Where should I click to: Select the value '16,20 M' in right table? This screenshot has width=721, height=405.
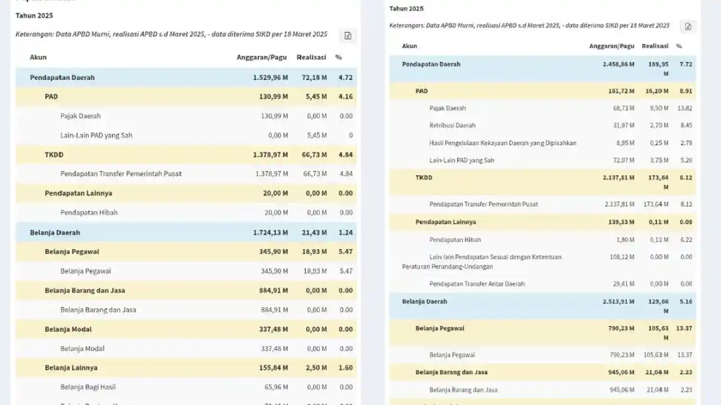(657, 91)
